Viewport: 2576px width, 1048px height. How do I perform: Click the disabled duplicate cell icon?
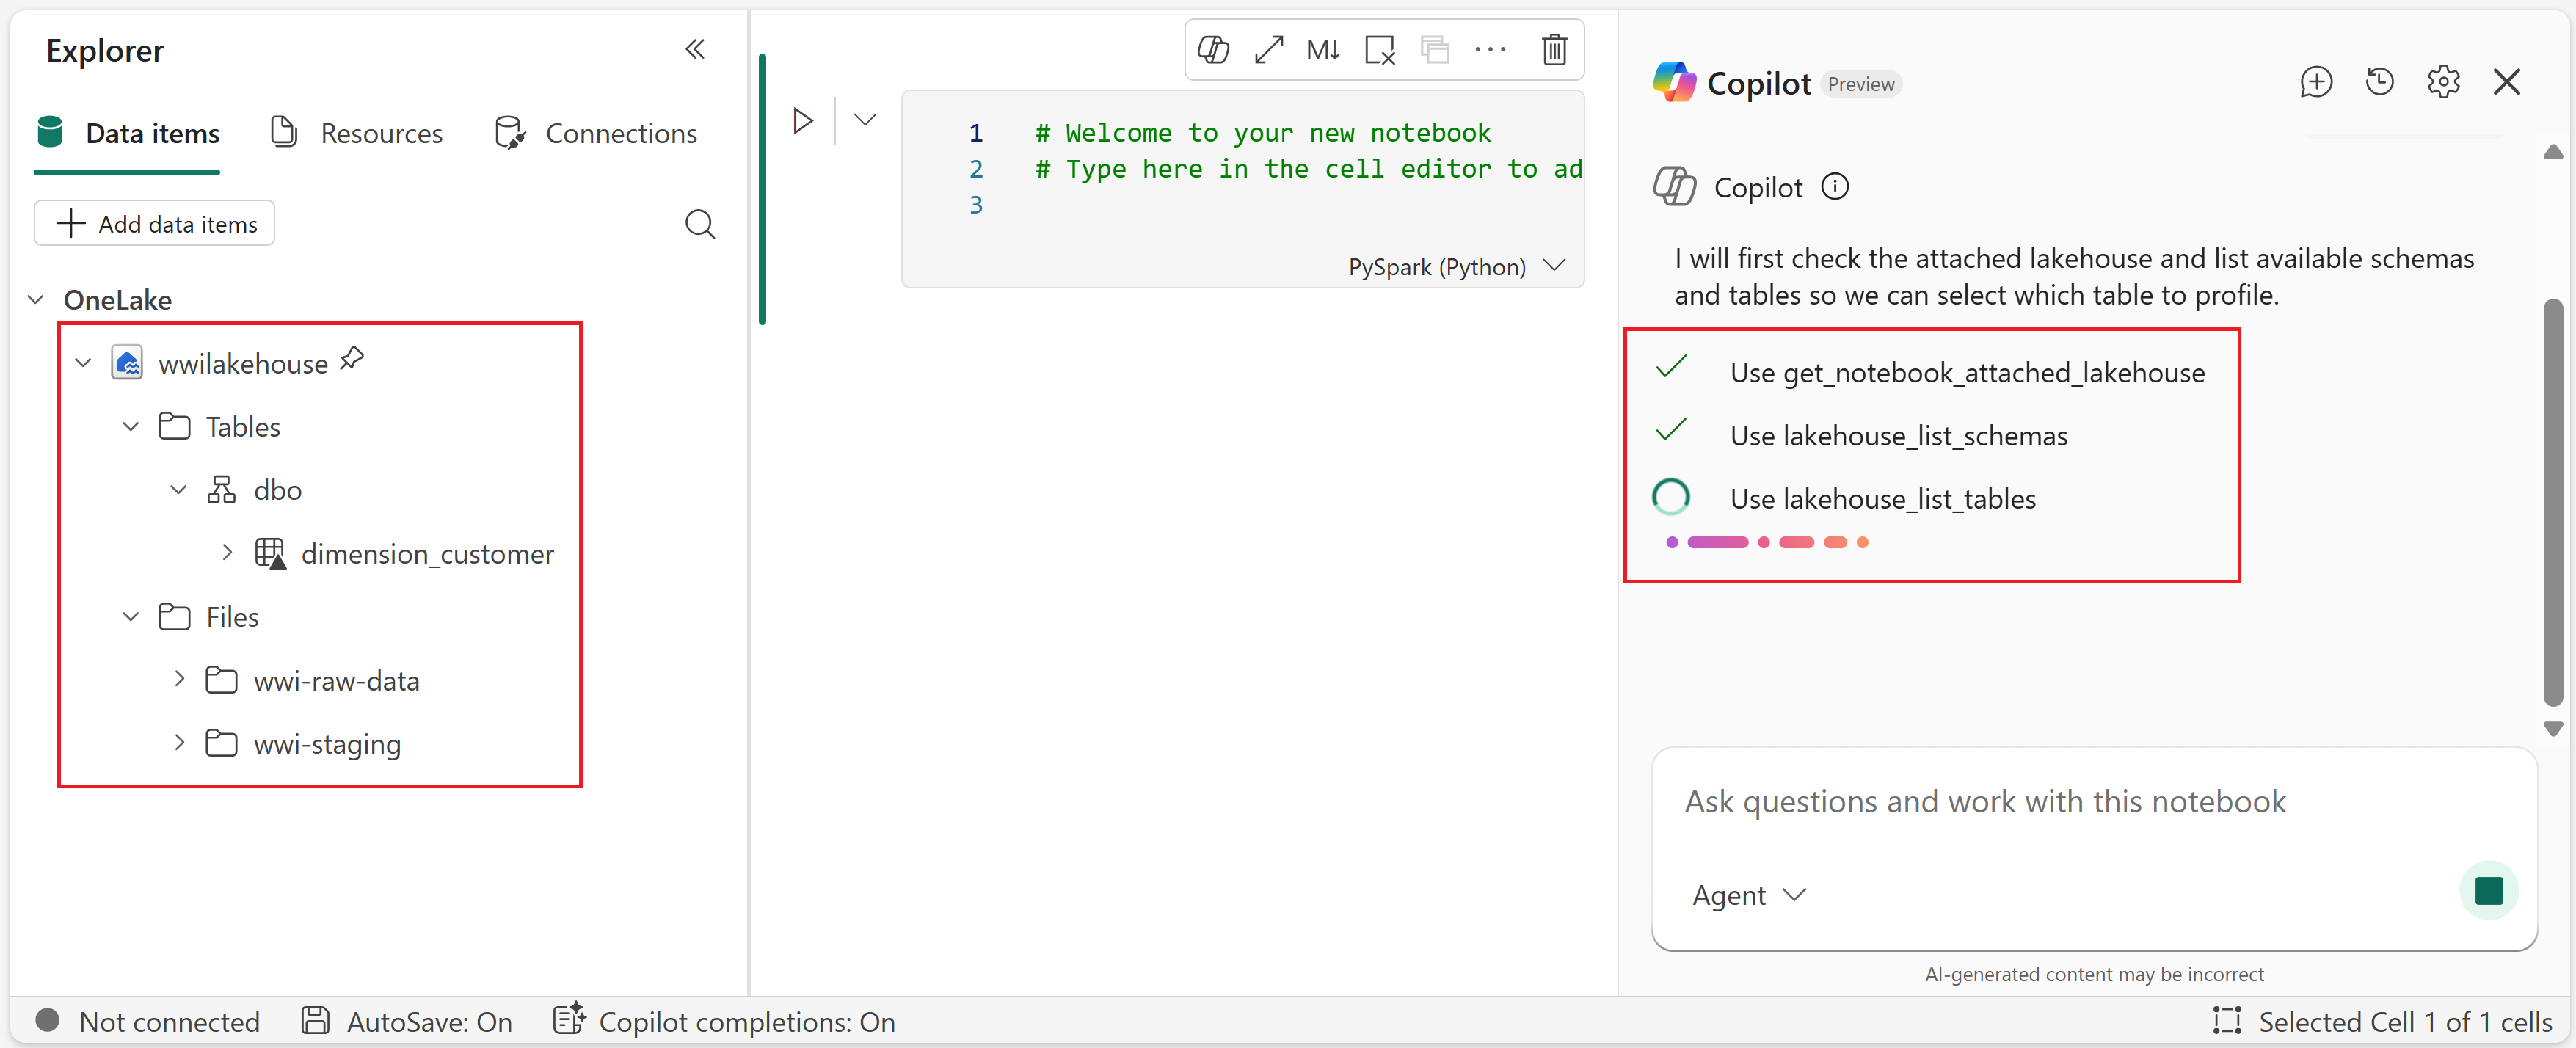click(x=1435, y=49)
